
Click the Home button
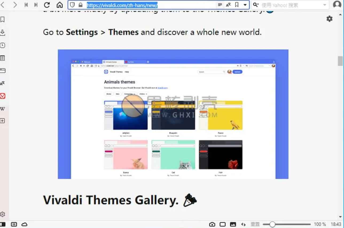tap(59, 5)
